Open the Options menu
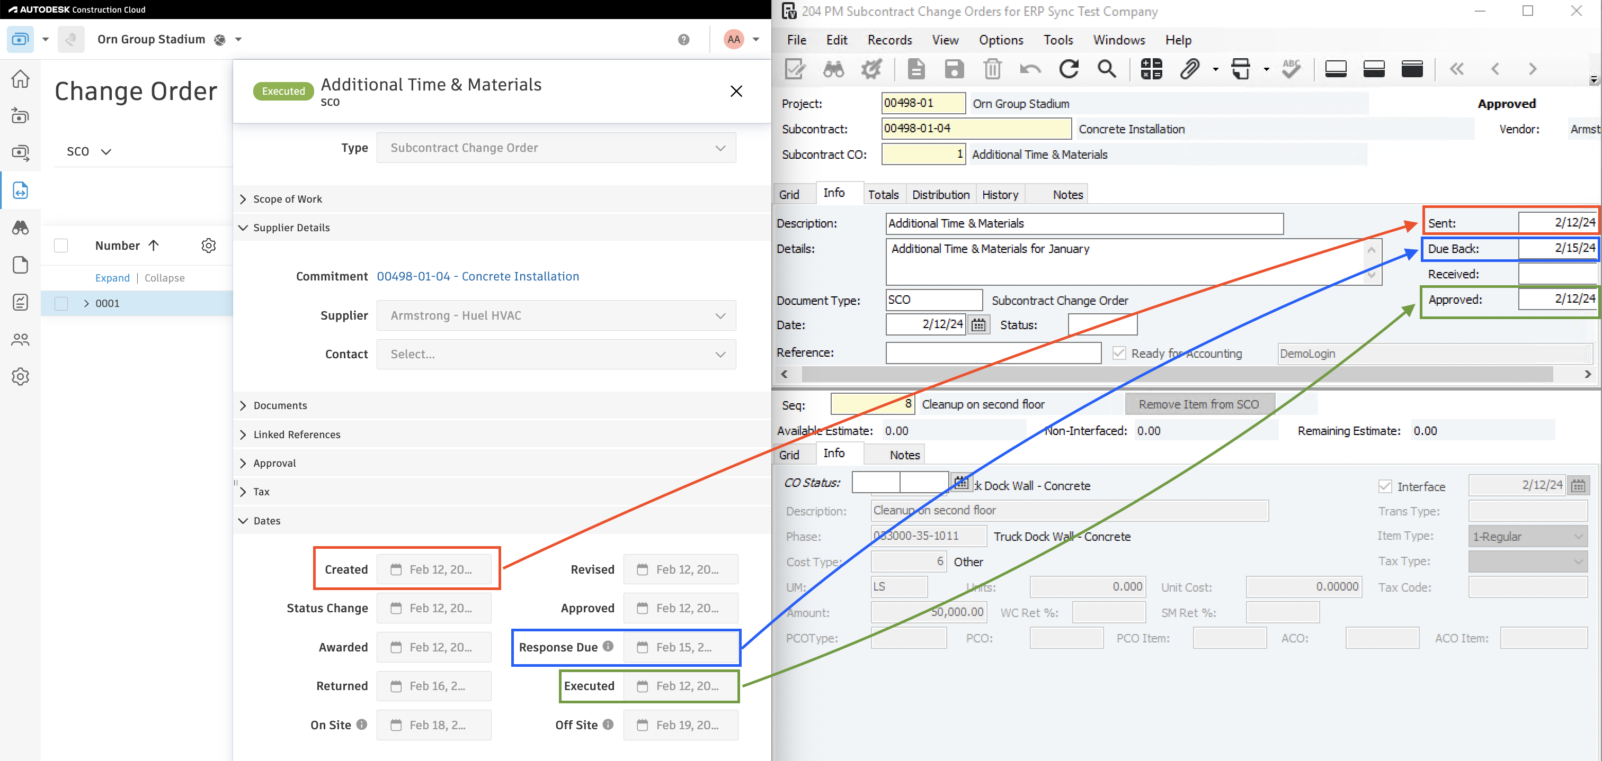Screen dimensions: 1602x761 [1001, 40]
